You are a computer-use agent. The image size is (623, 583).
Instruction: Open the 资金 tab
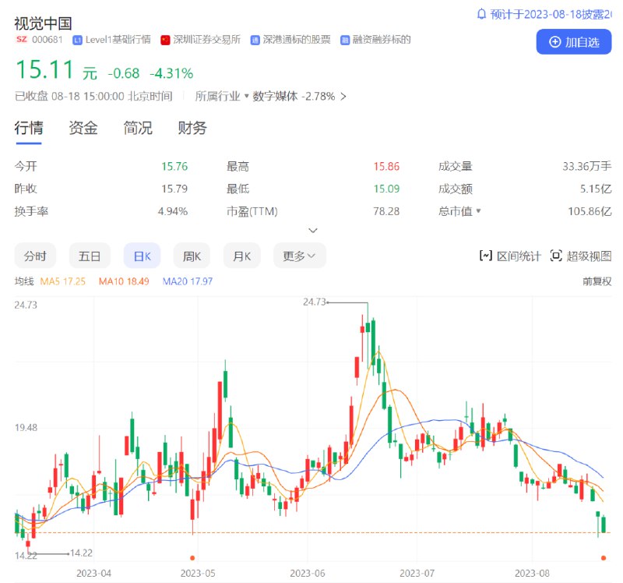pos(83,129)
